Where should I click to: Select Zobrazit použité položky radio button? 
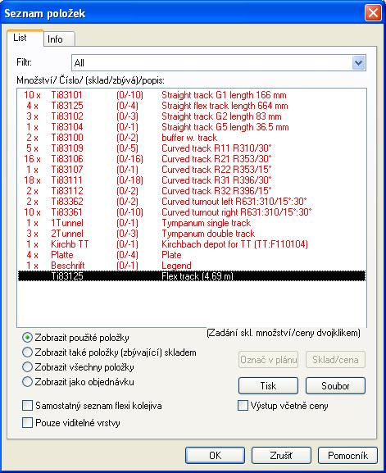pyautogui.click(x=27, y=337)
